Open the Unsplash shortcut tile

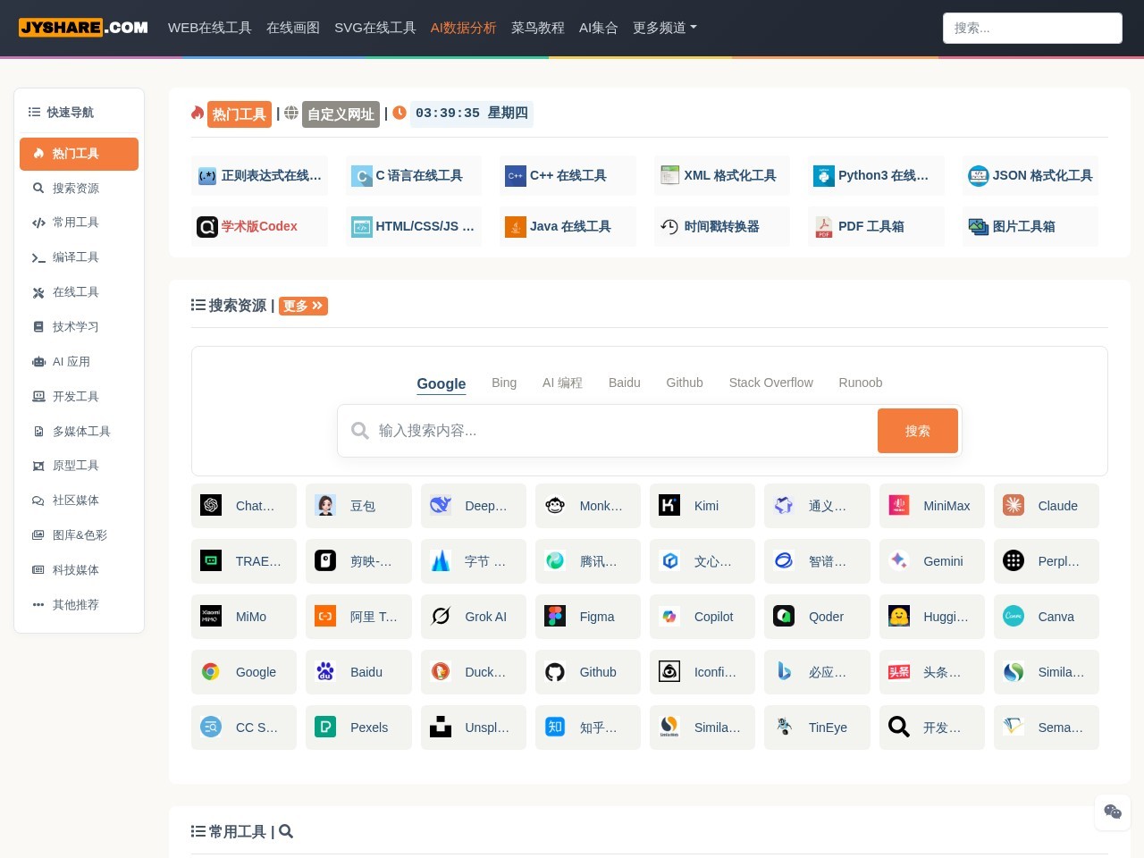473,728
